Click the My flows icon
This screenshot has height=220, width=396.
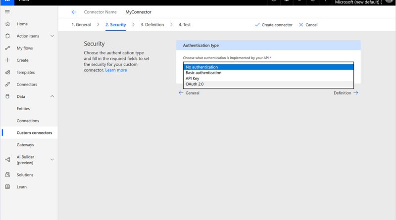[7, 48]
